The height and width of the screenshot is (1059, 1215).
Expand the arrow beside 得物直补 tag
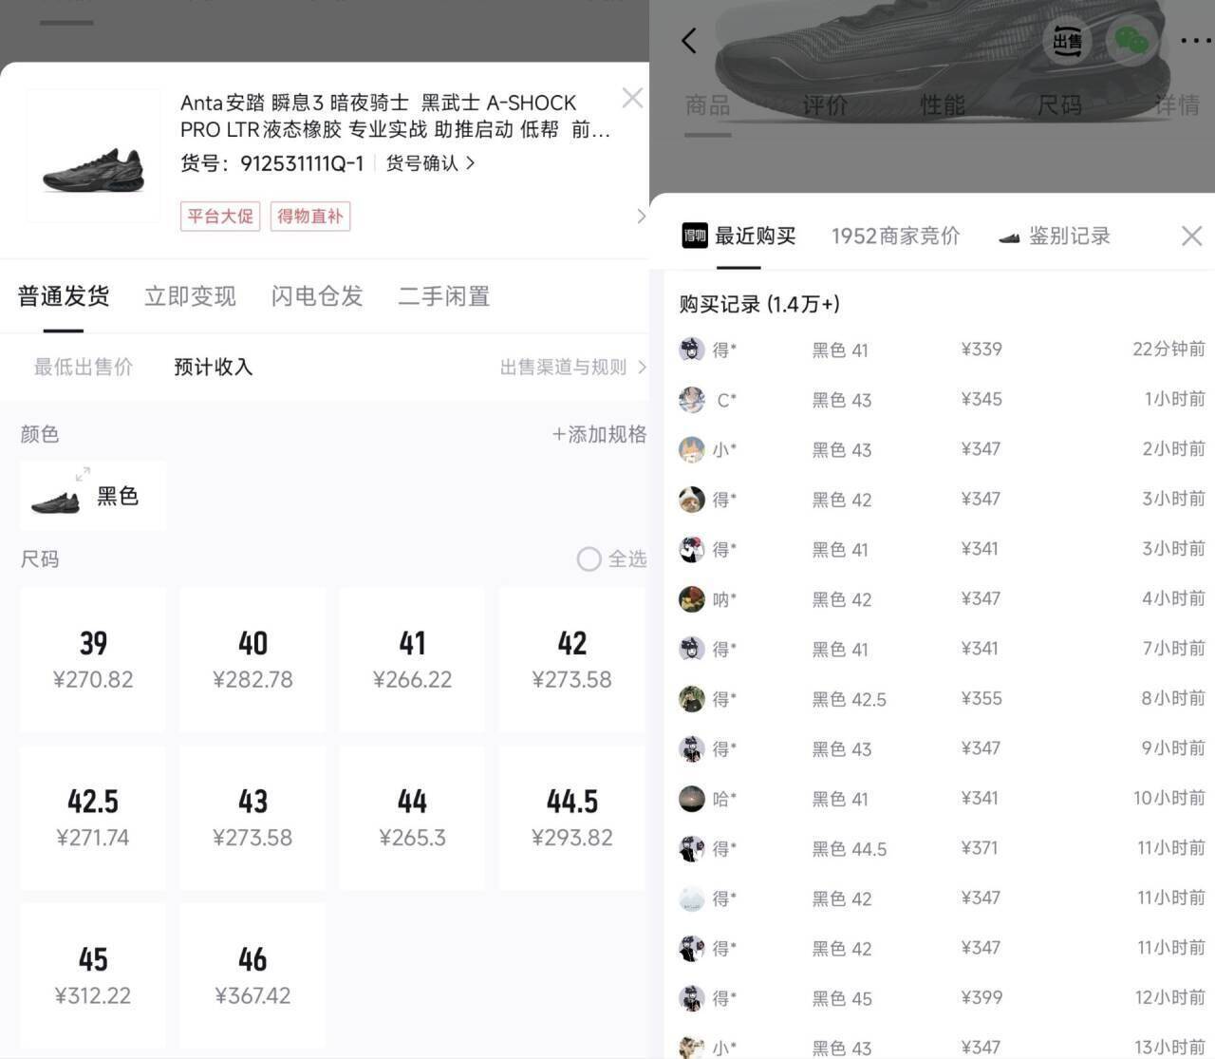point(641,217)
